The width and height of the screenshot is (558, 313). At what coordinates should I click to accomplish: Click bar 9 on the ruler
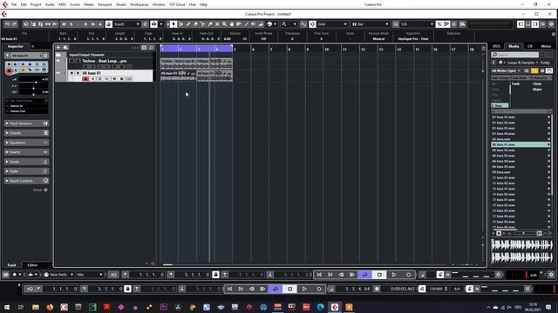pos(308,49)
